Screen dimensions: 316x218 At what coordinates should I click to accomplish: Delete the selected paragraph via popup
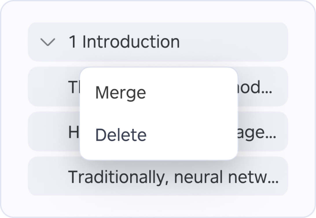click(x=121, y=135)
